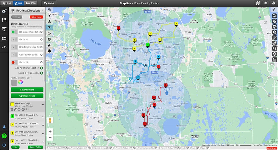Zoom to Route #1 magnifier icon
Viewport: 278px width, 150px height.
point(27,109)
